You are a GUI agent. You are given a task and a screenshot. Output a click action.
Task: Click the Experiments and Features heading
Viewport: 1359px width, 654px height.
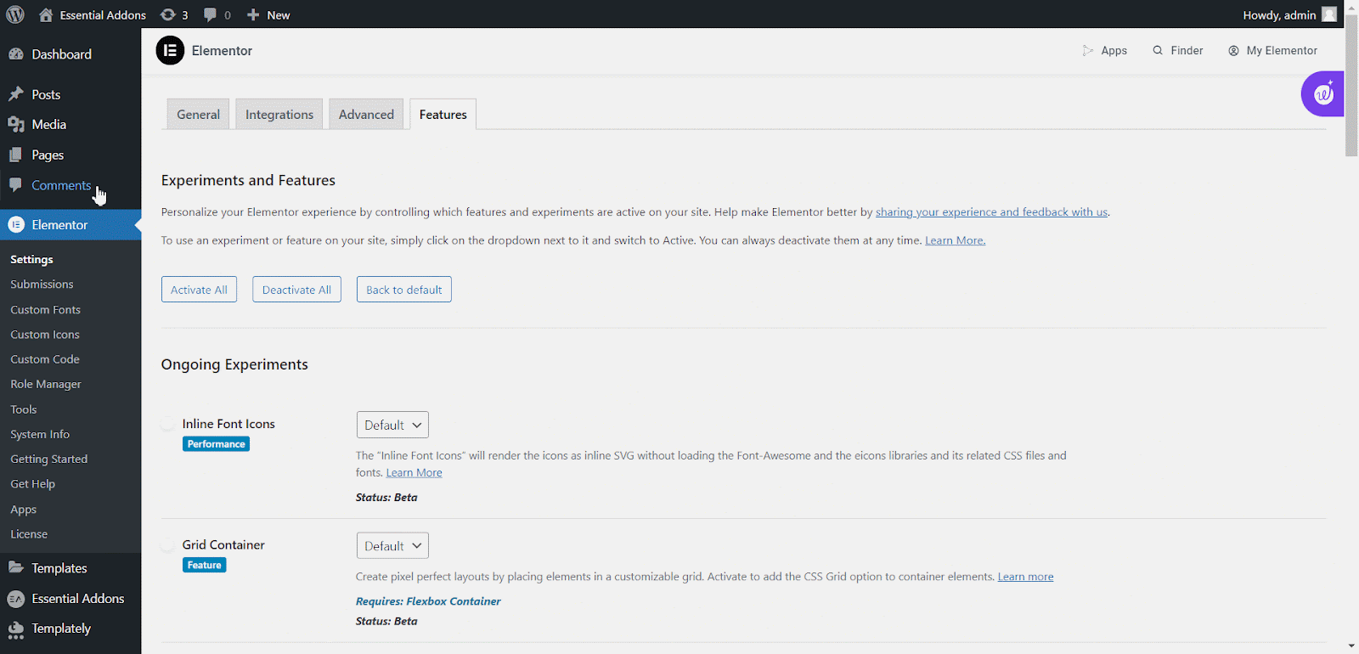[248, 180]
